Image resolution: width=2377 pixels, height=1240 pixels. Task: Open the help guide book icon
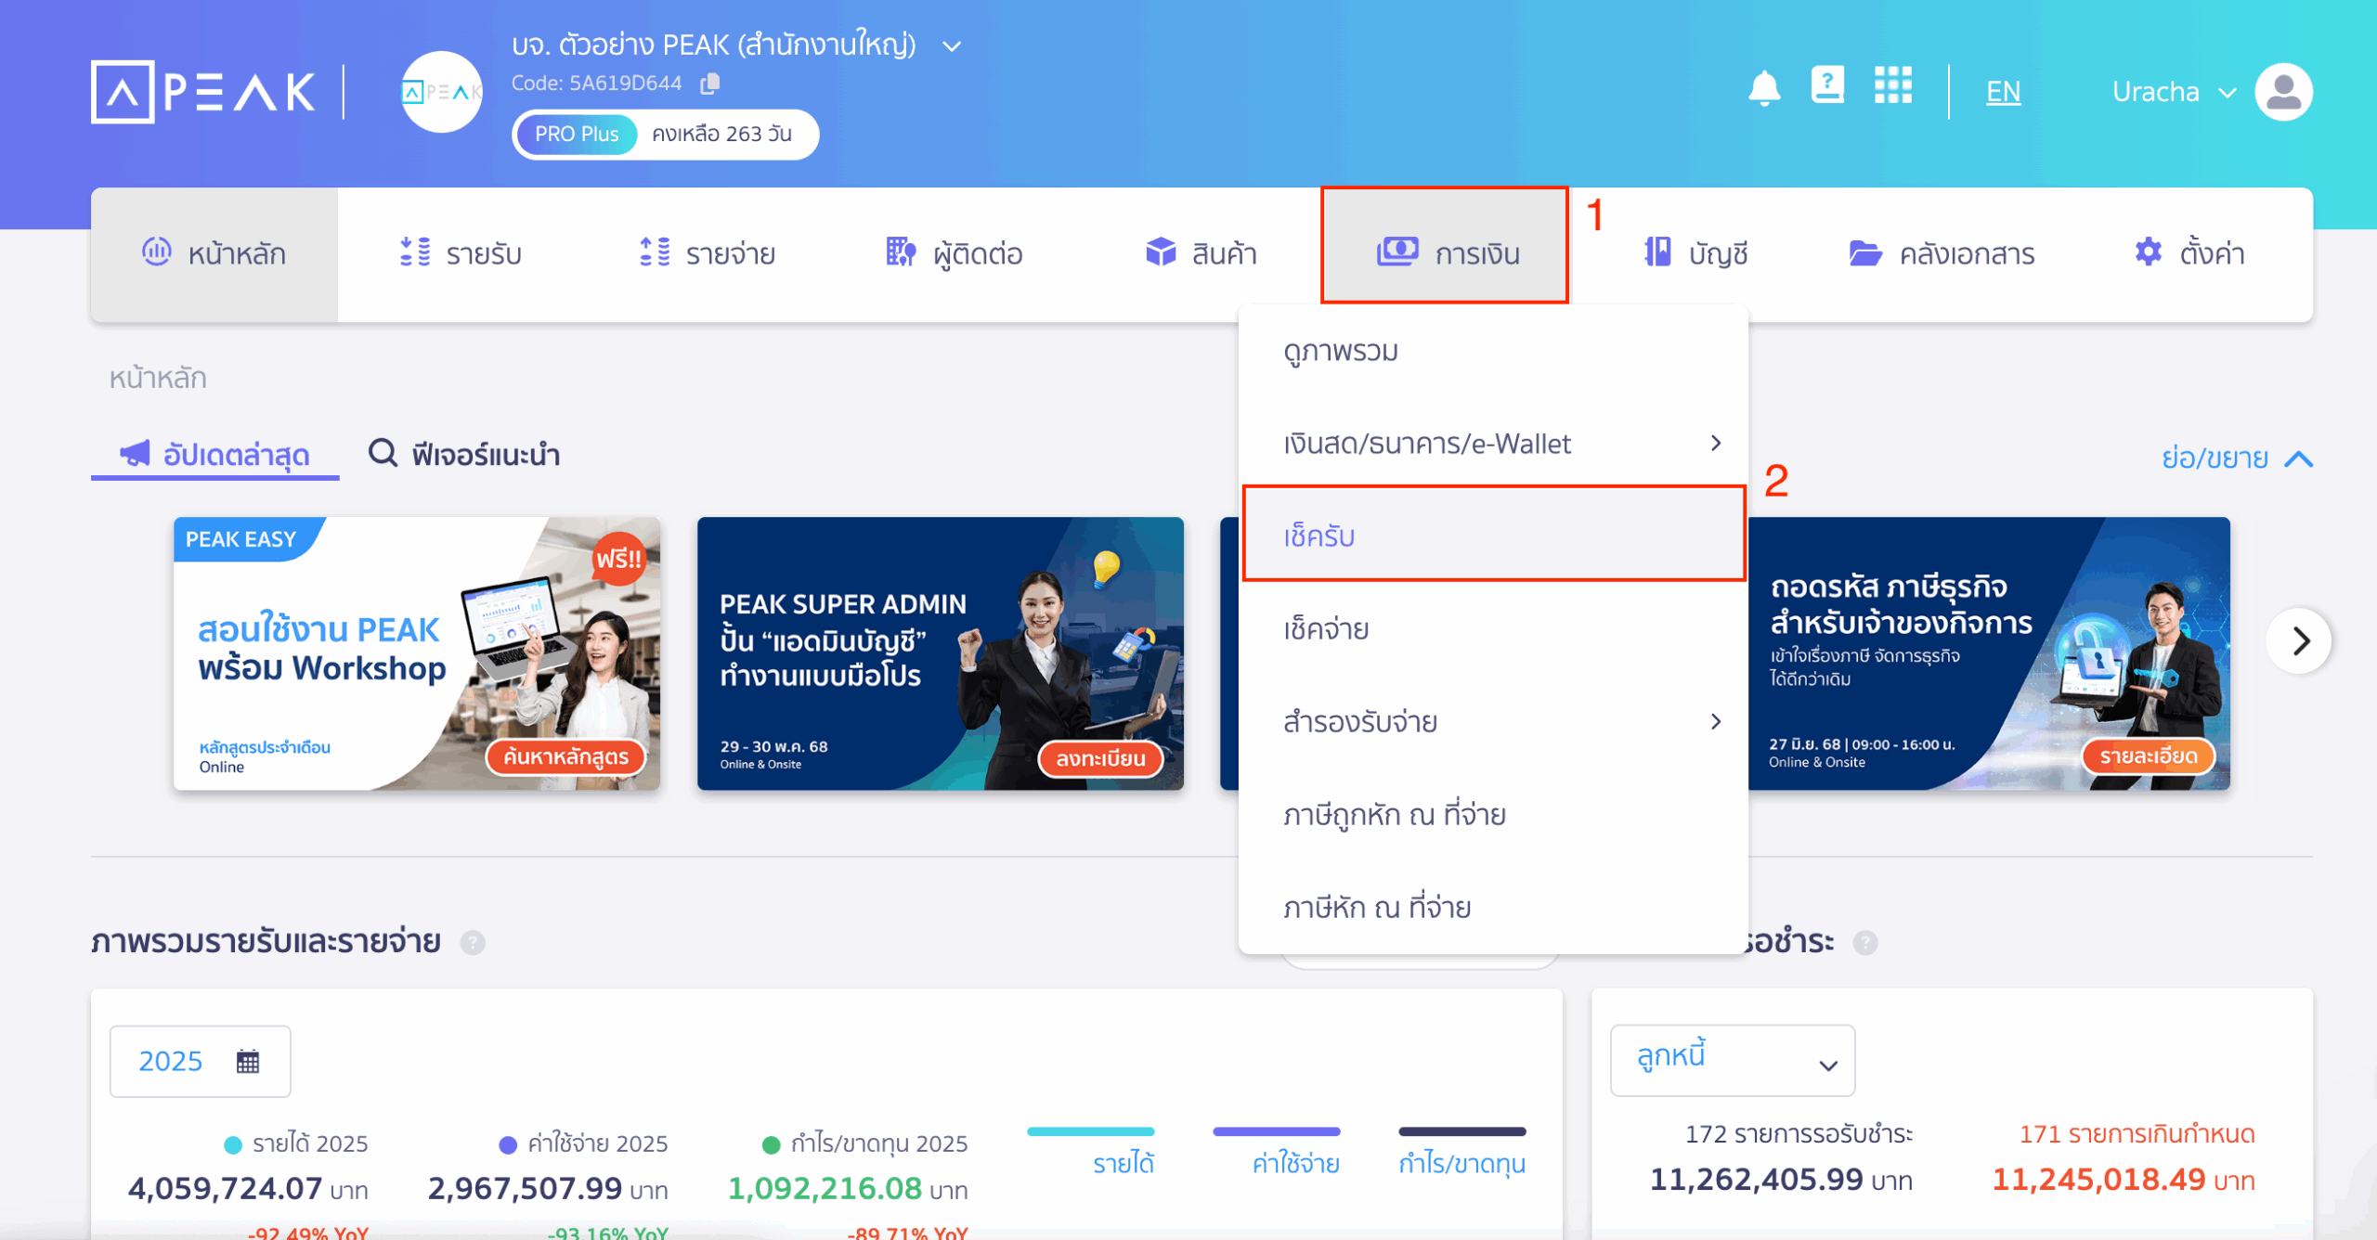[1827, 85]
